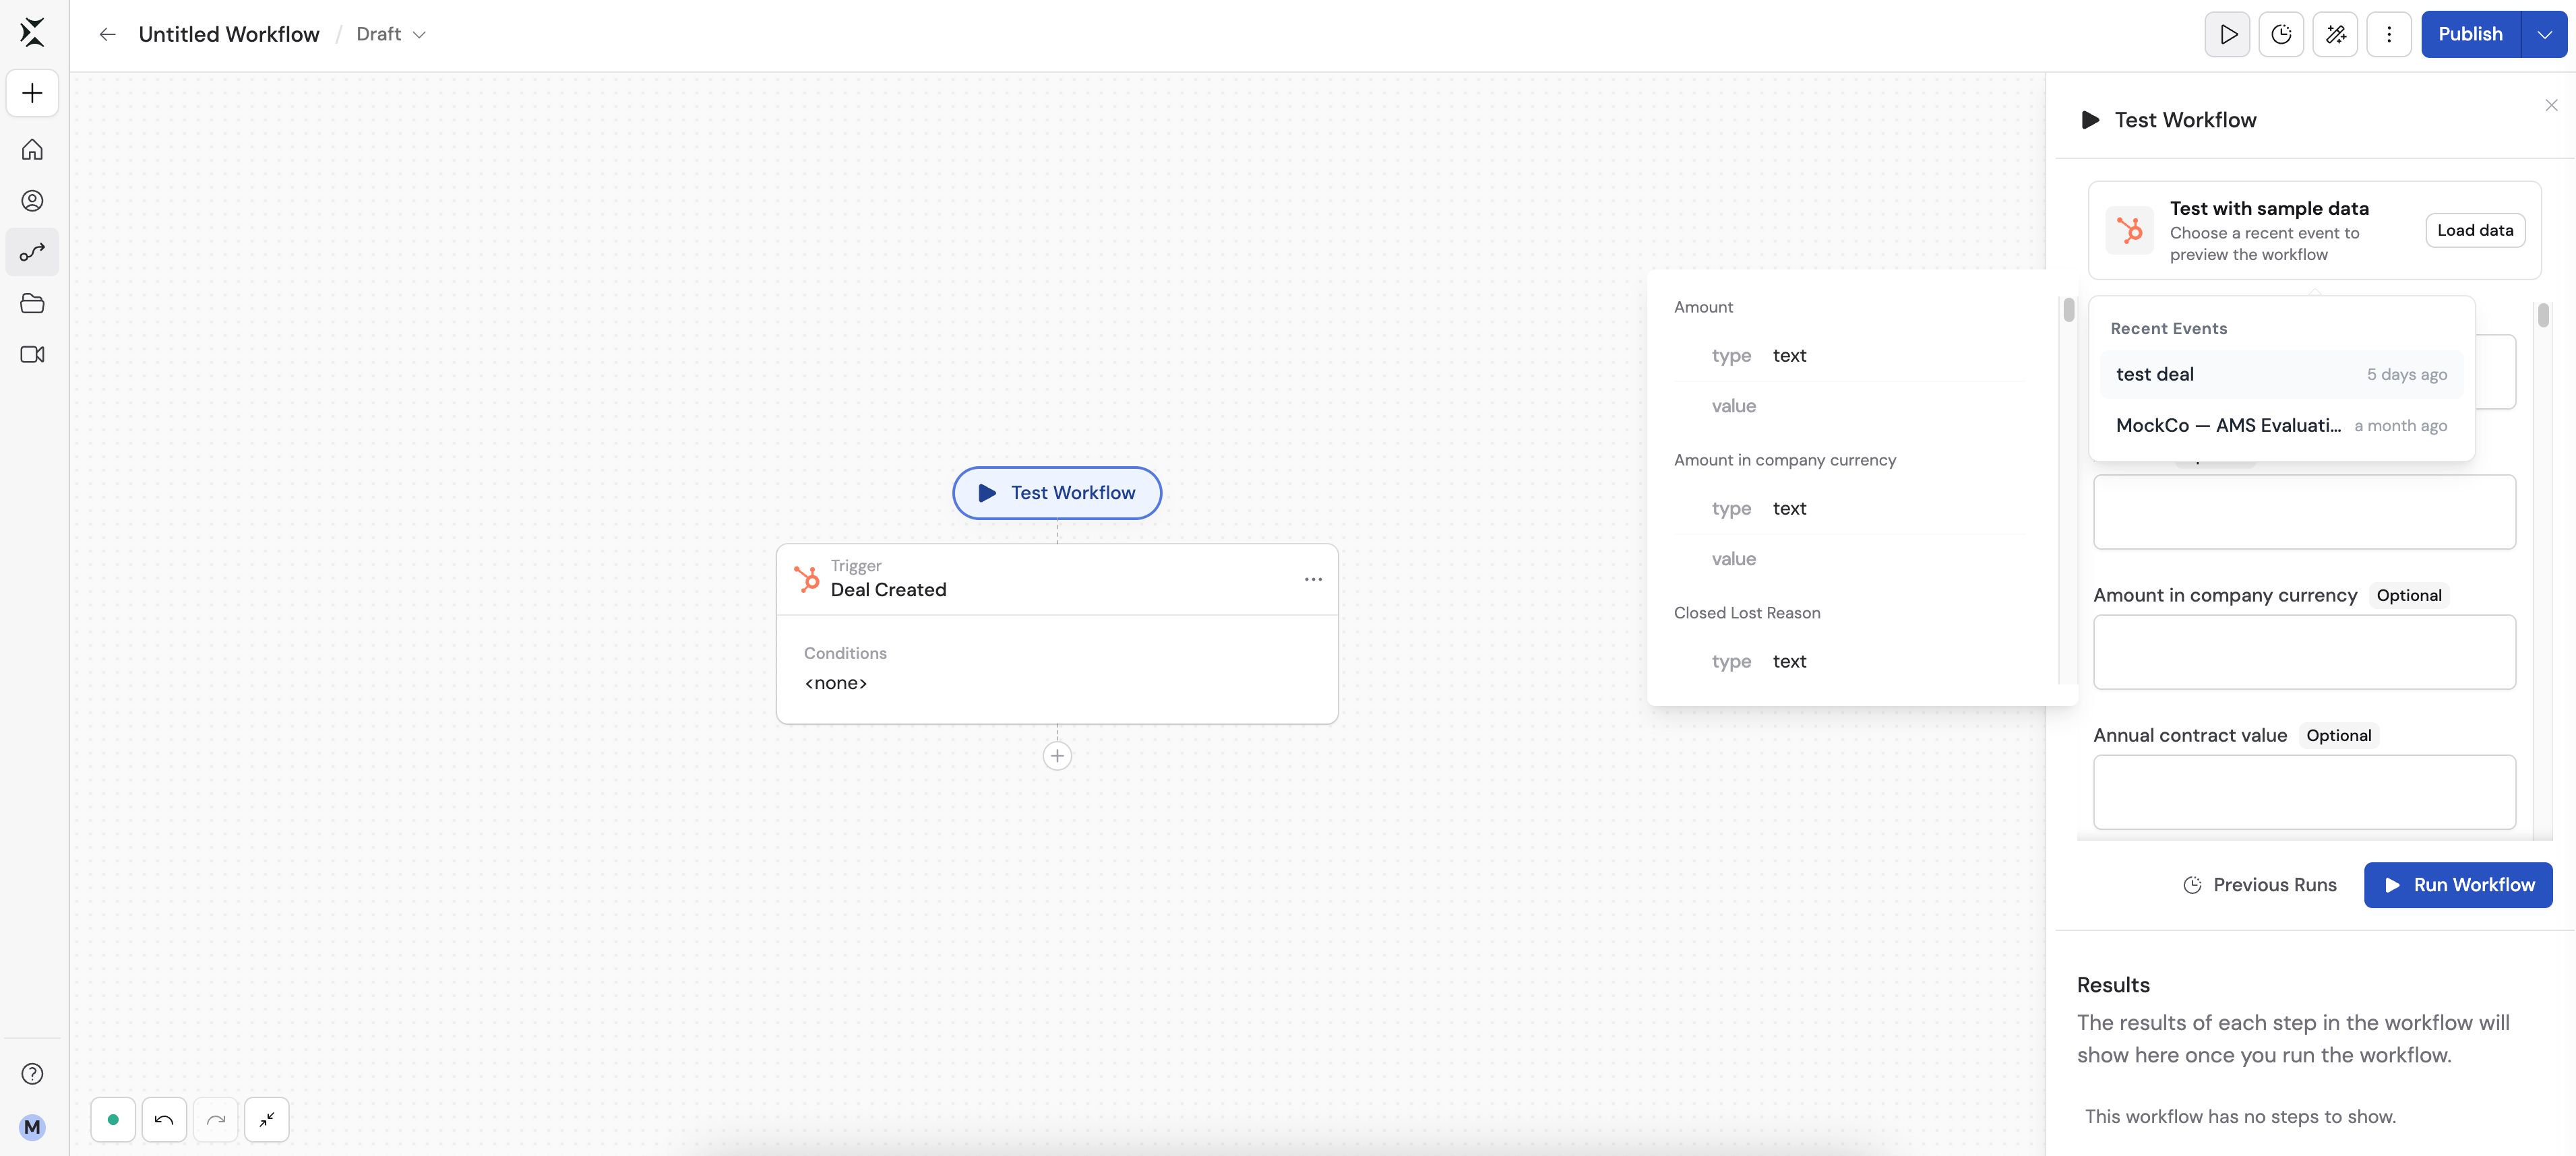
Task: Click the Load data button
Action: tap(2475, 231)
